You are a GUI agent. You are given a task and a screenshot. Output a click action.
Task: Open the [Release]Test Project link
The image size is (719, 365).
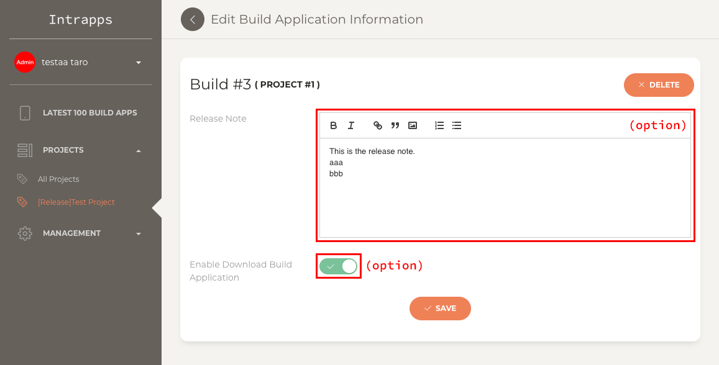point(76,202)
